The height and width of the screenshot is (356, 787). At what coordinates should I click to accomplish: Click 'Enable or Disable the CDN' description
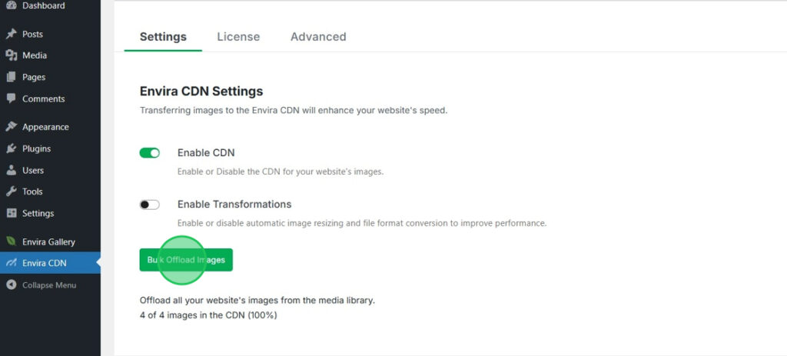(x=281, y=171)
